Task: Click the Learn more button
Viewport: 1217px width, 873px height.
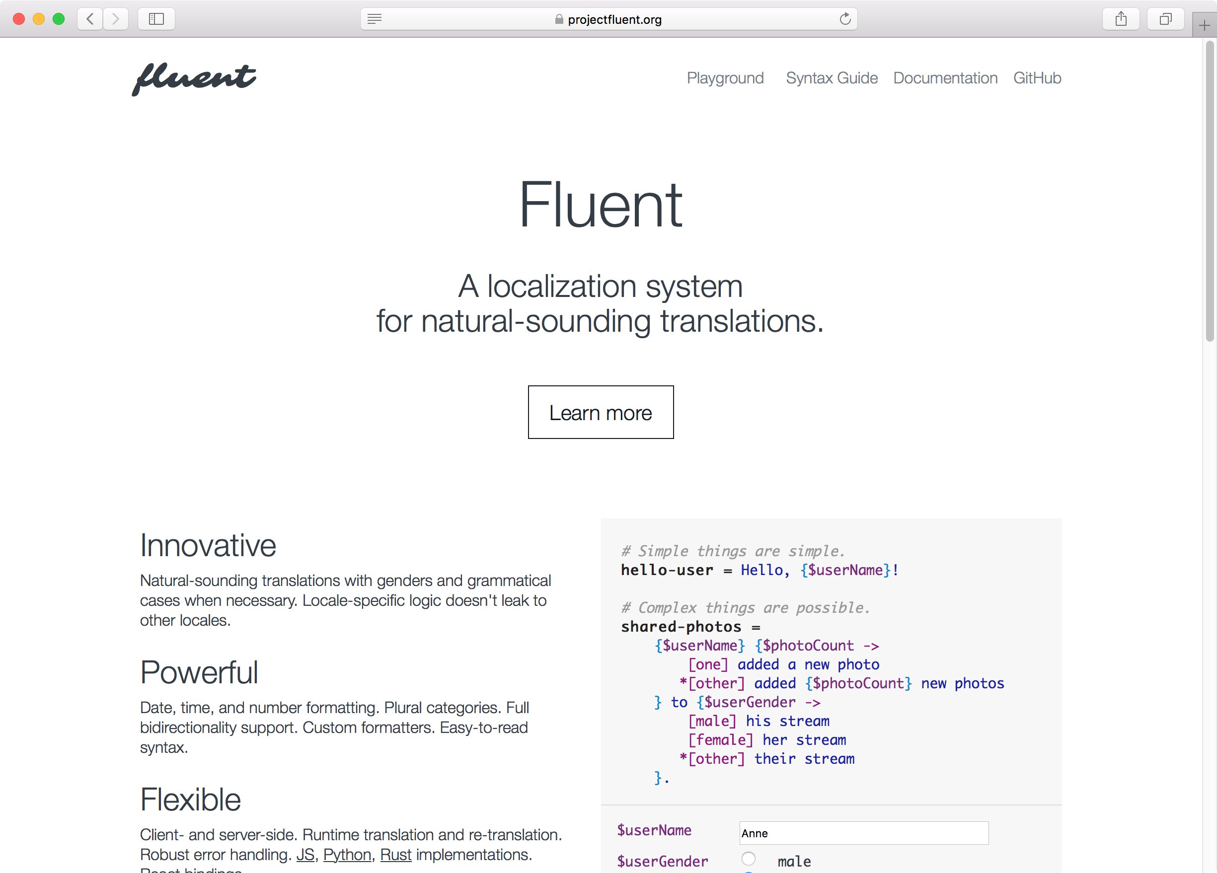Action: pos(601,412)
